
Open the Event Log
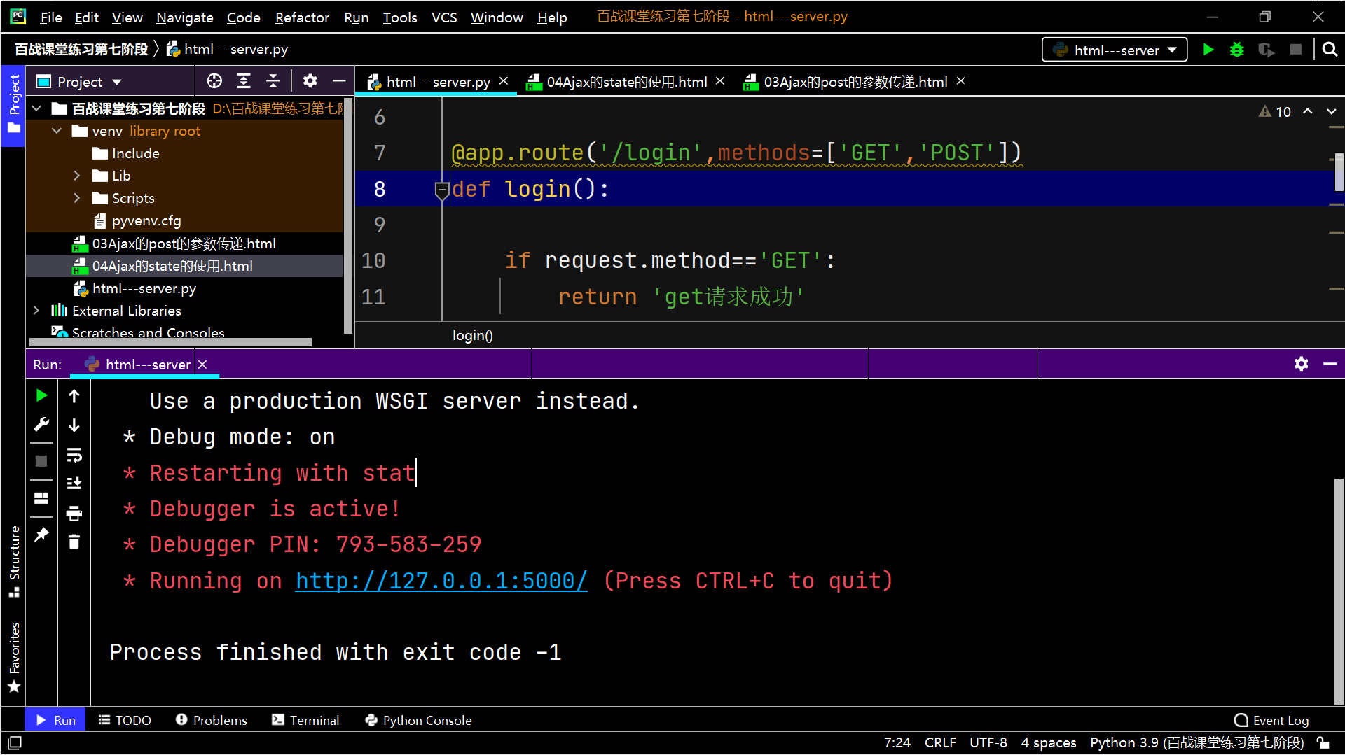click(1271, 720)
